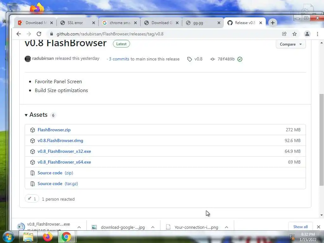Click the file icon beside Source code (tar.gz)

(x=33, y=184)
